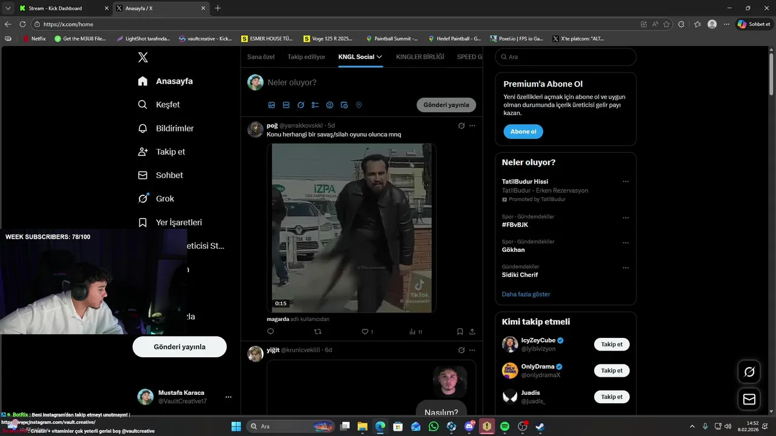Image resolution: width=776 pixels, height=436 pixels.
Task: Open Anasayfa home in sidebar
Action: [166, 81]
